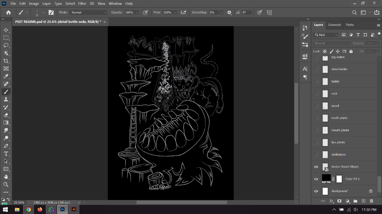Click the Home button in options bar
Image resolution: width=382 pixels, height=214 pixels.
point(8,12)
